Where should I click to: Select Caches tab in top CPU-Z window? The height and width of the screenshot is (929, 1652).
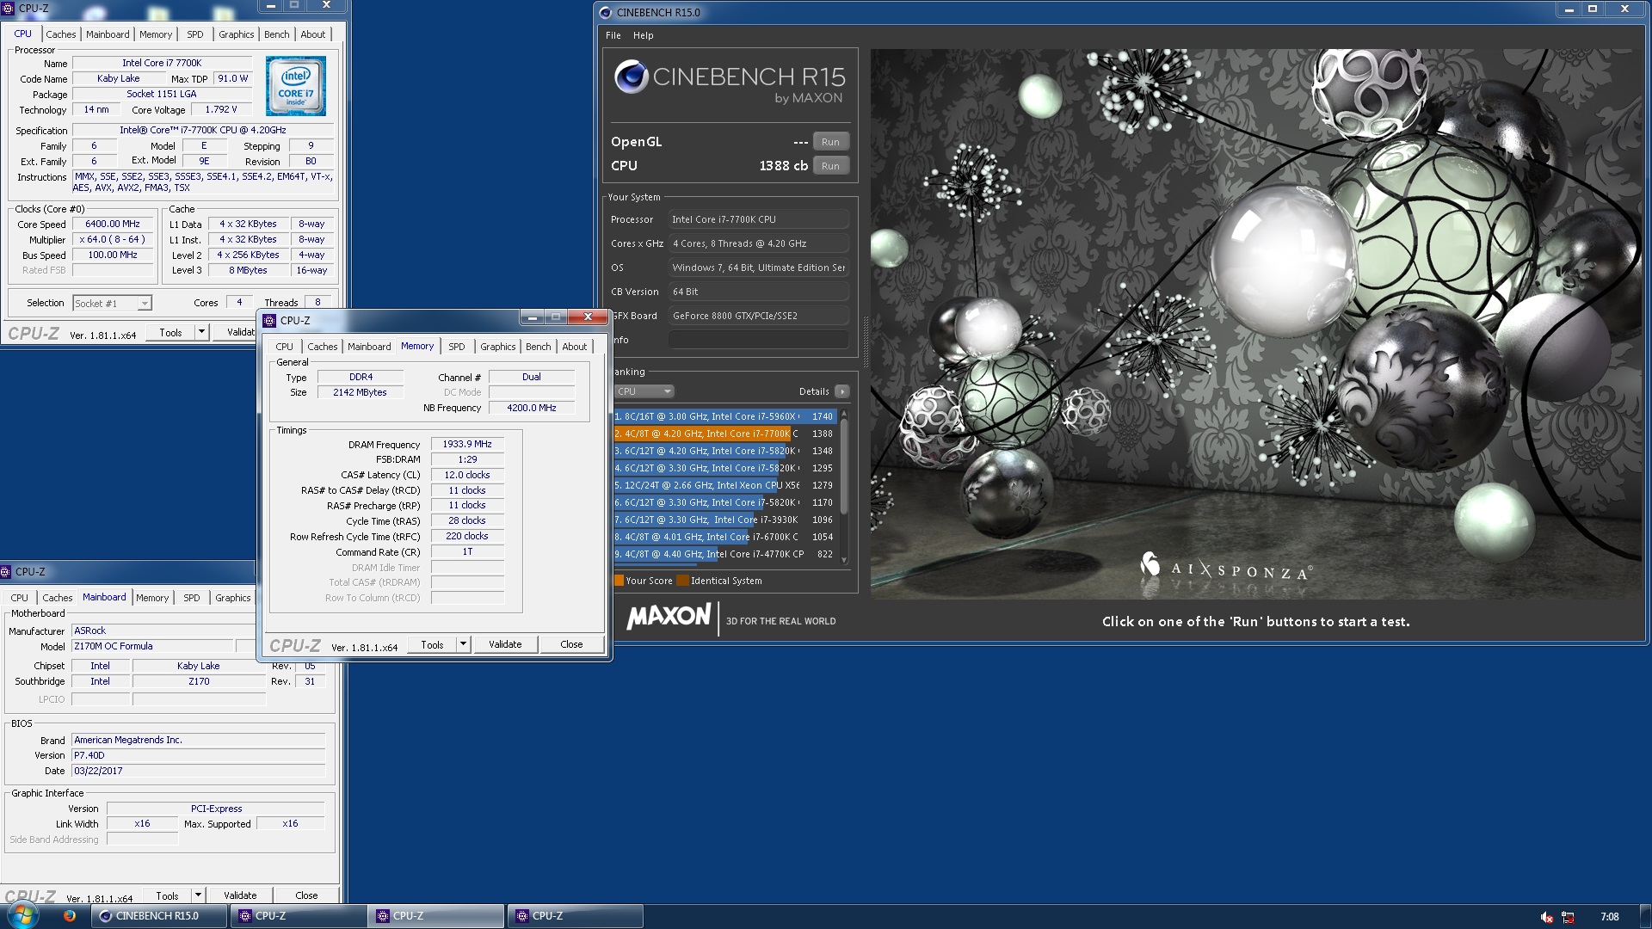(x=60, y=34)
